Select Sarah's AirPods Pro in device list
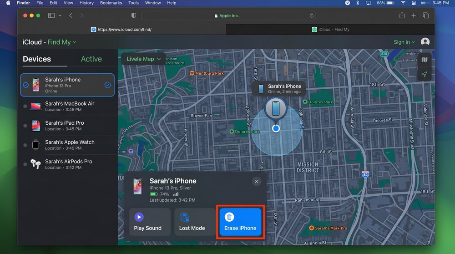 coord(67,164)
